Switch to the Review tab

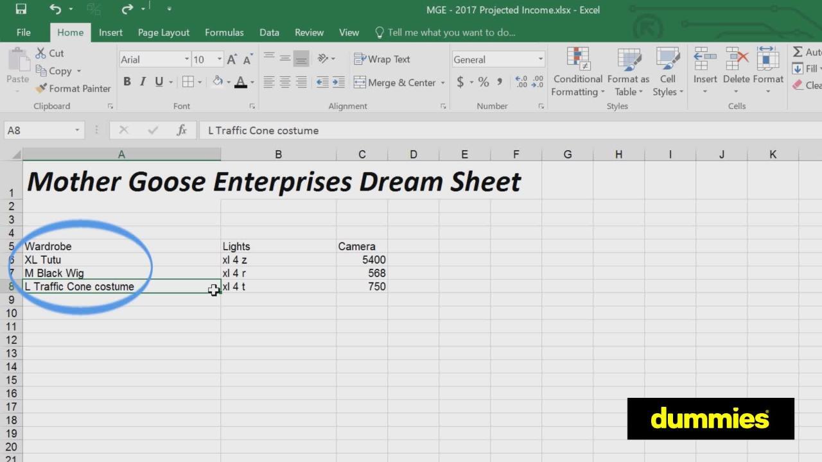point(309,32)
